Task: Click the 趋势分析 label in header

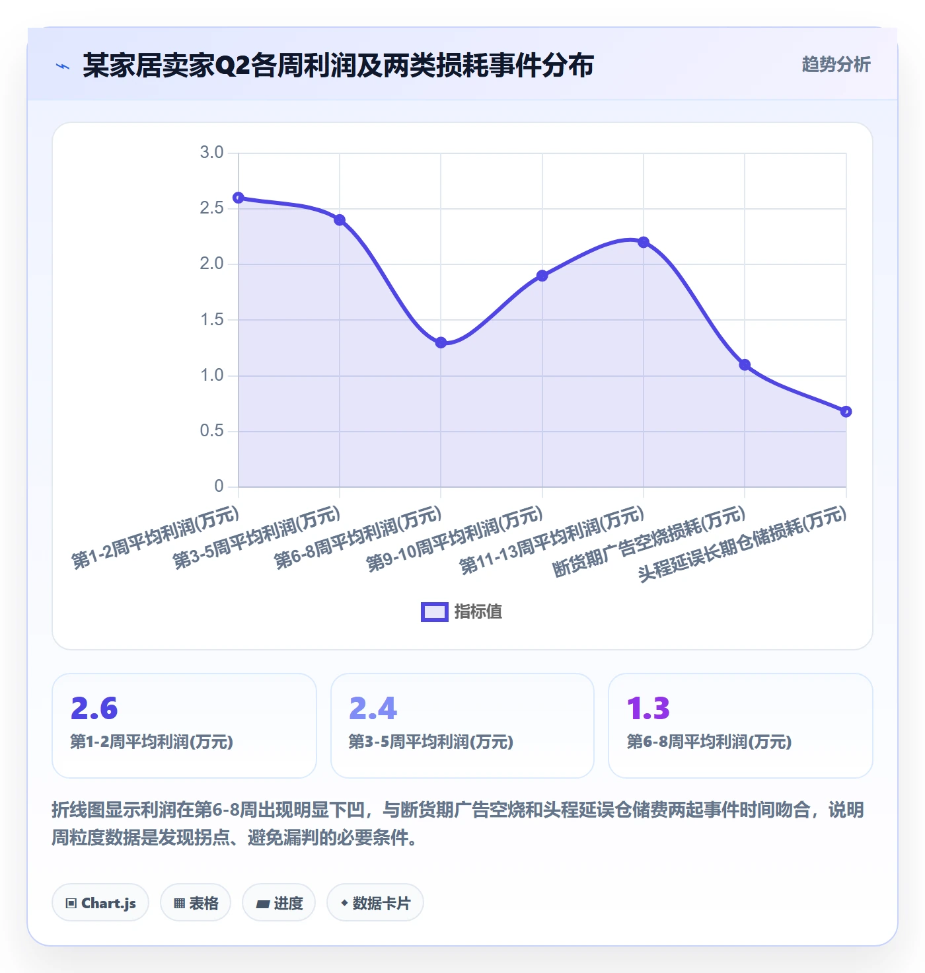Action: click(836, 64)
